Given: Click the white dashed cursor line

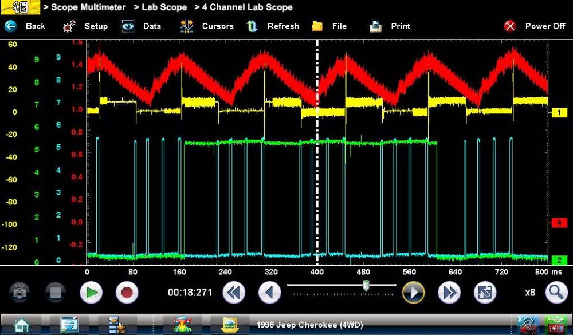Looking at the screenshot, I should (317, 152).
